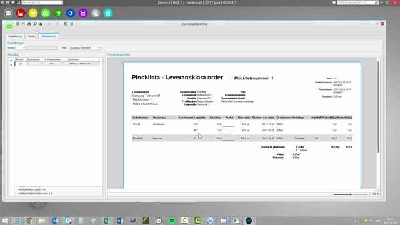Image resolution: width=400 pixels, height=225 pixels.
Task: Open the teal document module icon
Action: click(108, 13)
